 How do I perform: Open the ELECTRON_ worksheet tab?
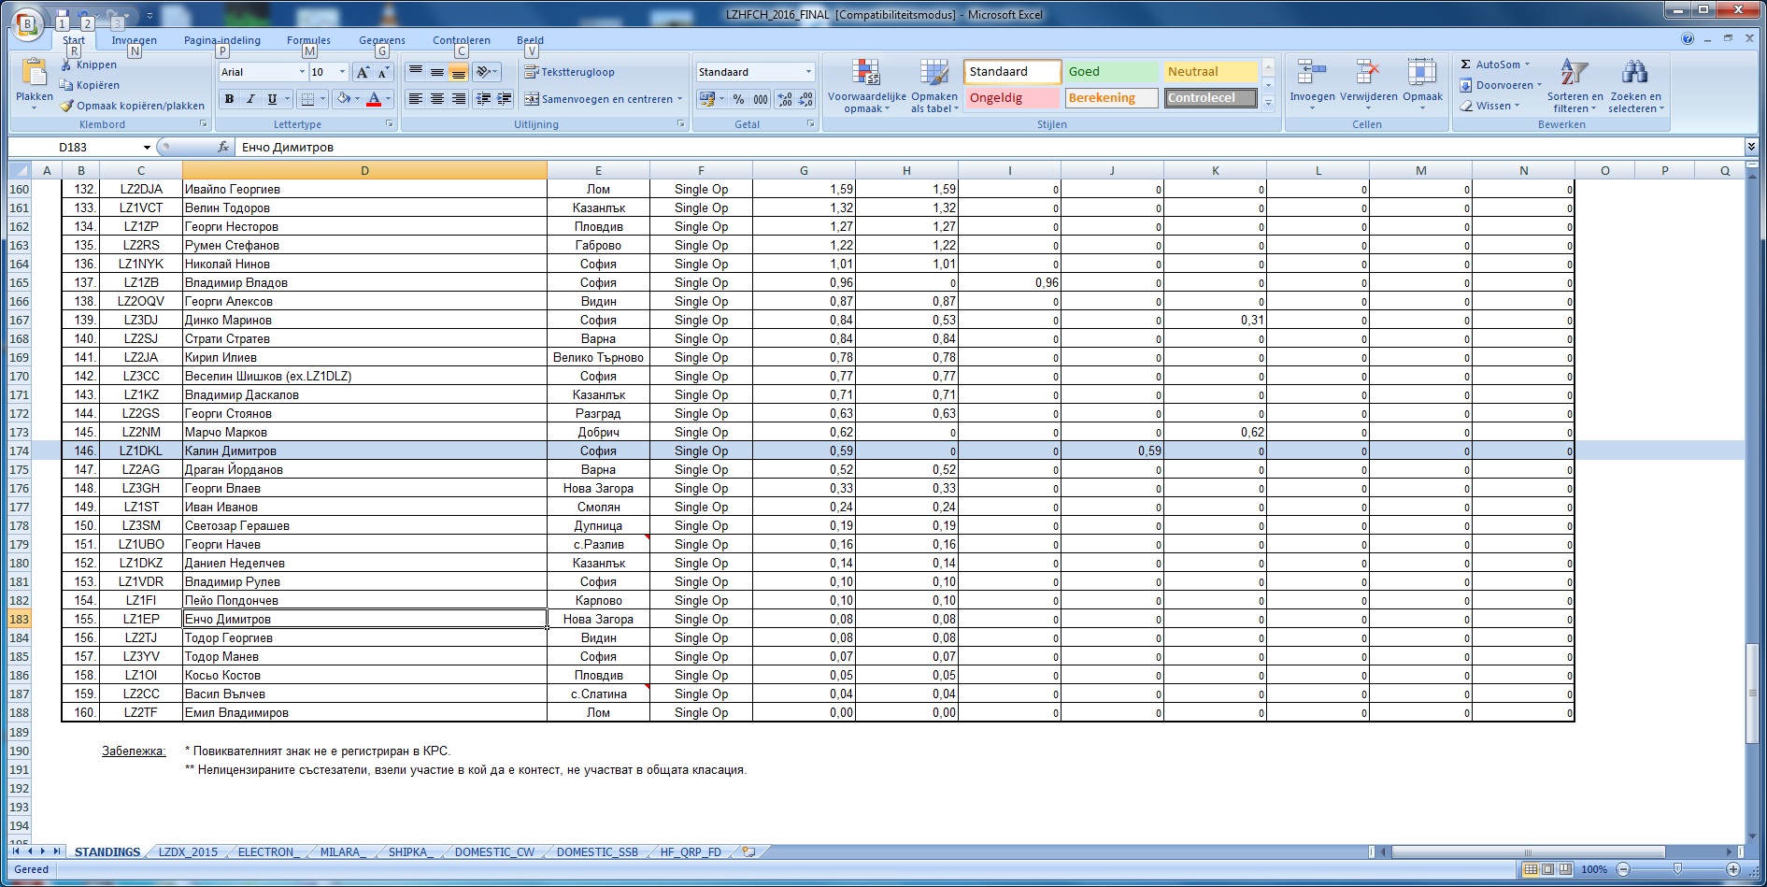pyautogui.click(x=266, y=852)
